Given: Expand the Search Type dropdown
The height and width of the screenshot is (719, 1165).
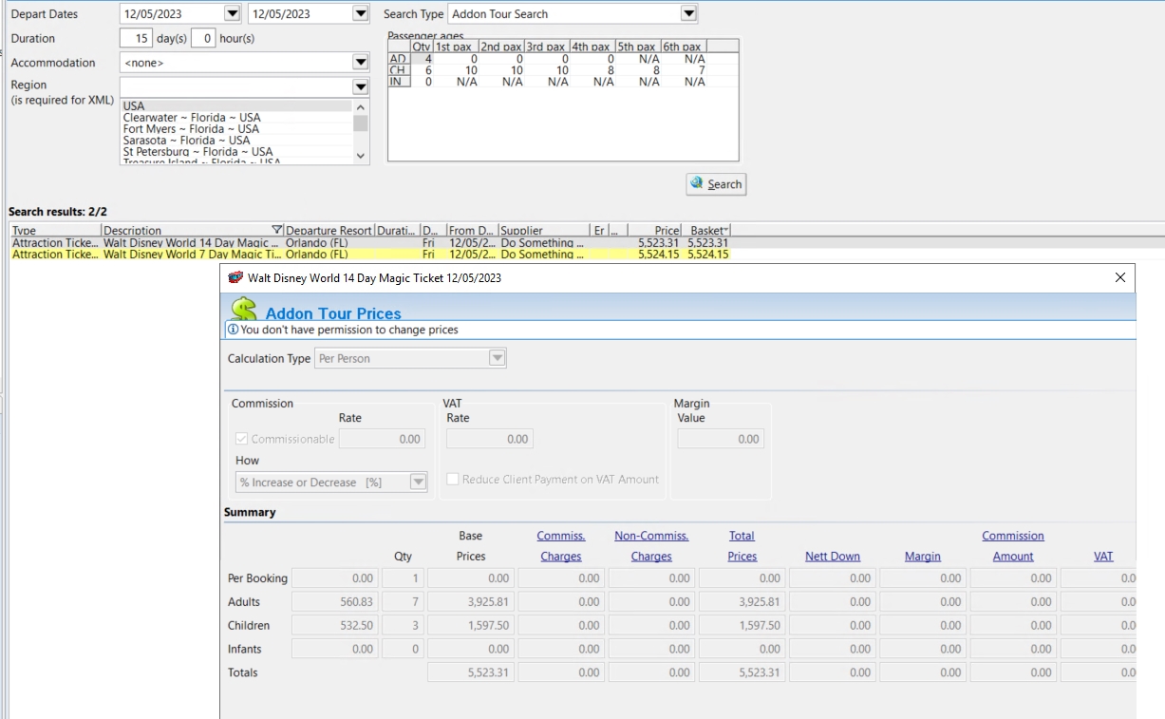Looking at the screenshot, I should tap(688, 14).
